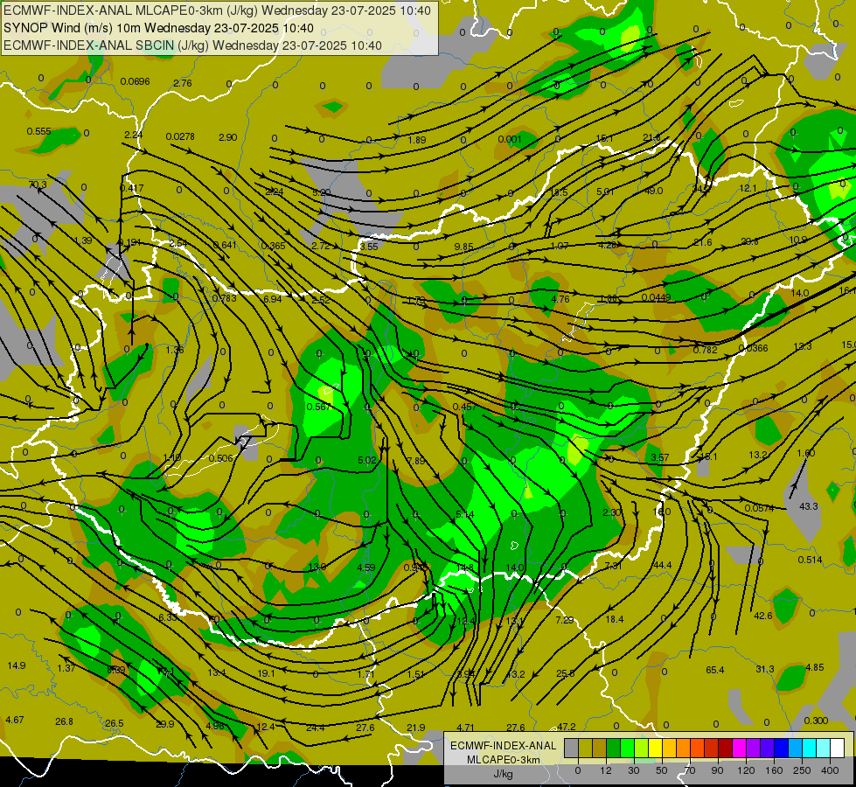This screenshot has height=787, width=856.
Task: Click the map value 0.0696
Action: 135,81
